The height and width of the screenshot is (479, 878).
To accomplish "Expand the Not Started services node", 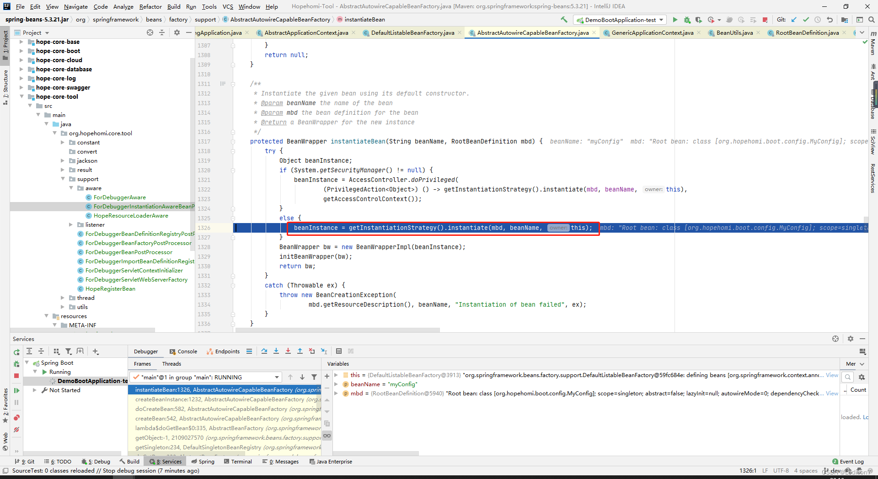I will (x=35, y=390).
